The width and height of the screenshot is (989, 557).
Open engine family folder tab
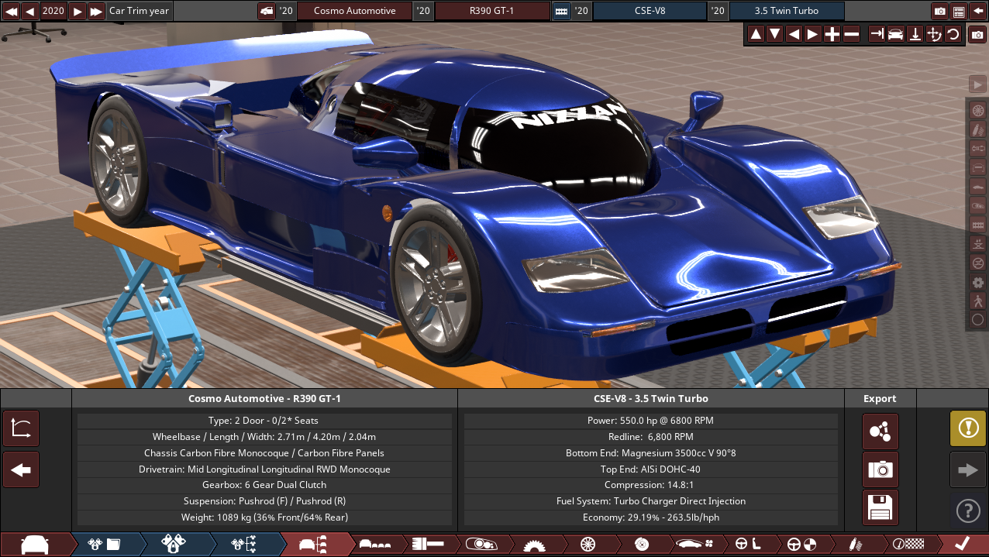point(105,544)
